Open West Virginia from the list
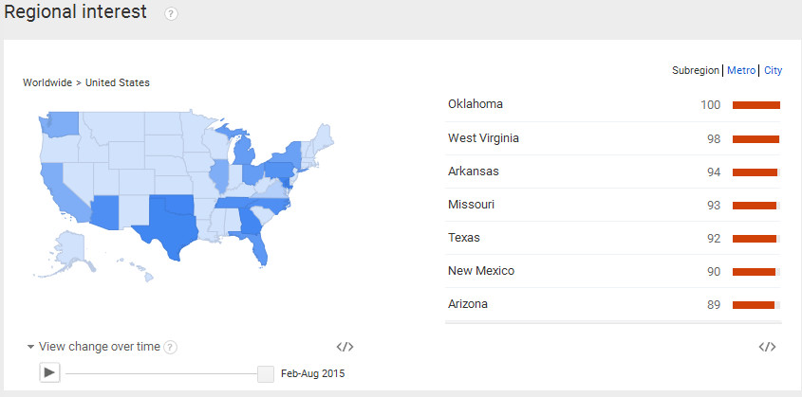This screenshot has width=802, height=397. [483, 138]
